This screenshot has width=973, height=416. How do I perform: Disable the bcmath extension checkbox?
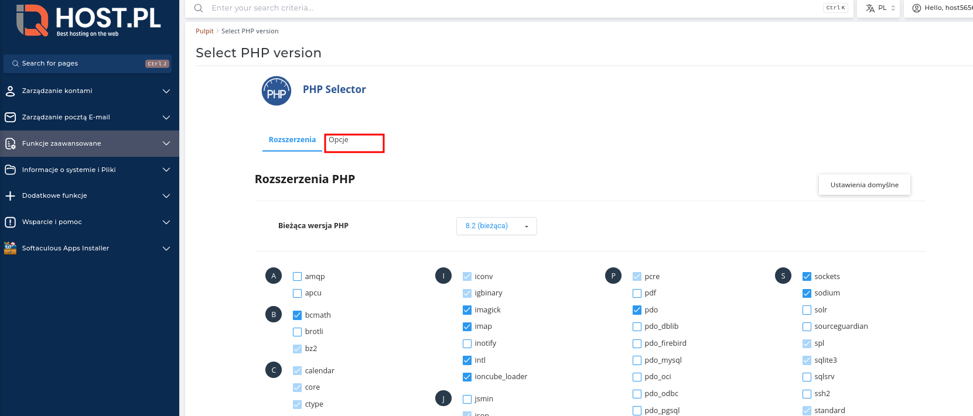point(297,315)
